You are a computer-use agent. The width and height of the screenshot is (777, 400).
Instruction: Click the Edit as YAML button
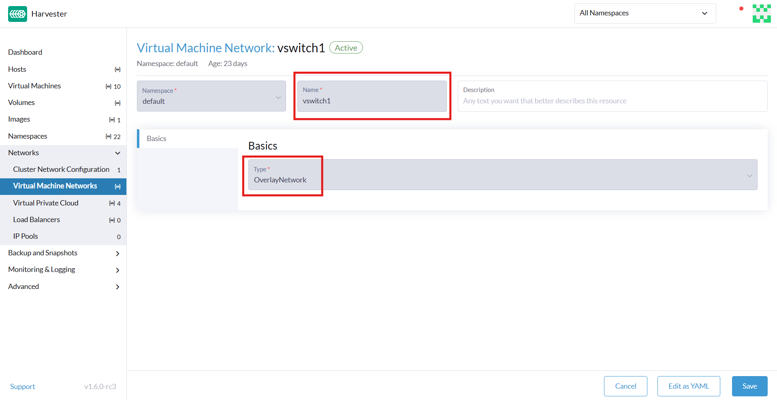[x=688, y=386]
